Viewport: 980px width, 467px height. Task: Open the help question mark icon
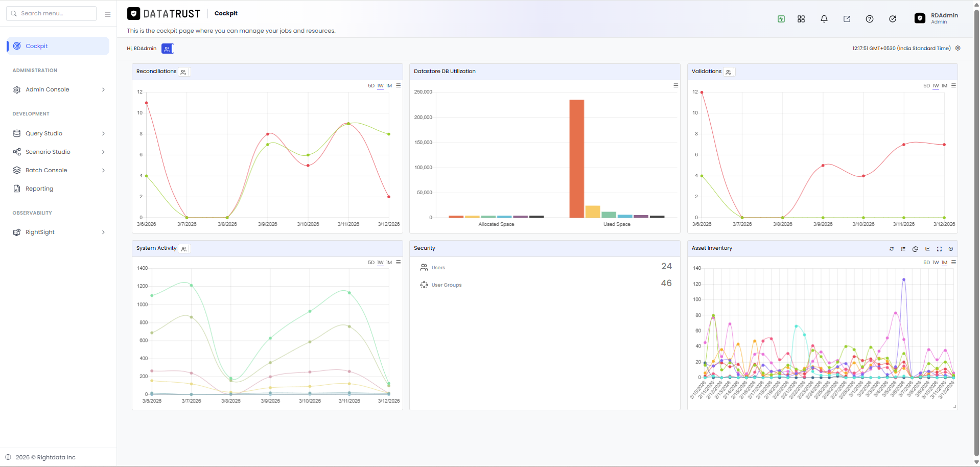pos(869,19)
